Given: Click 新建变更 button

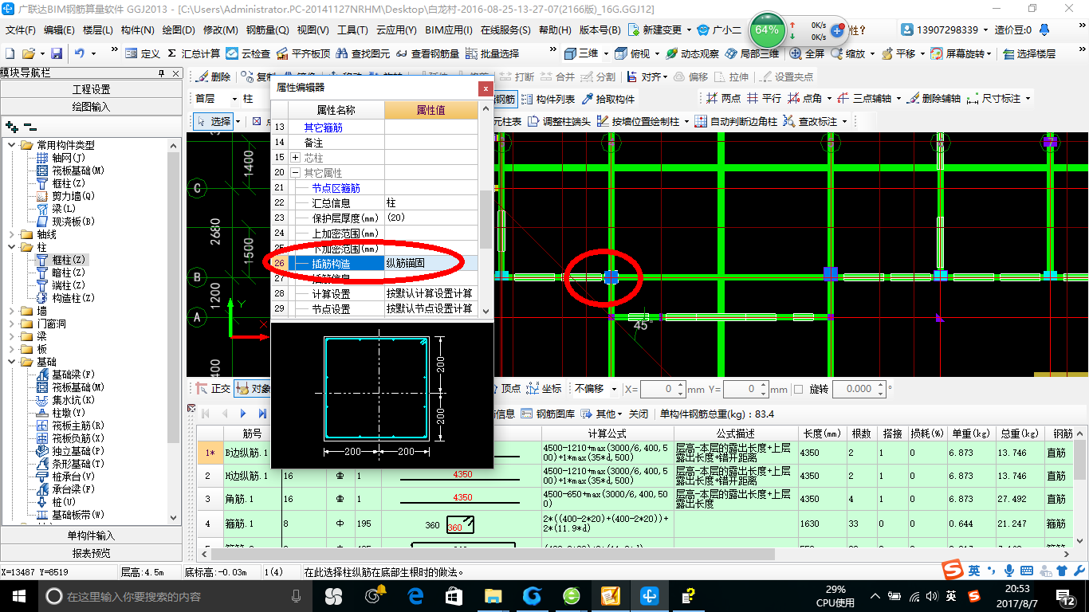Looking at the screenshot, I should pyautogui.click(x=655, y=30).
